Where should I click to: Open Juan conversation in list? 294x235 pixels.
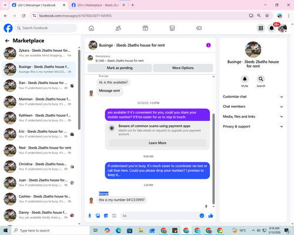pos(39,183)
